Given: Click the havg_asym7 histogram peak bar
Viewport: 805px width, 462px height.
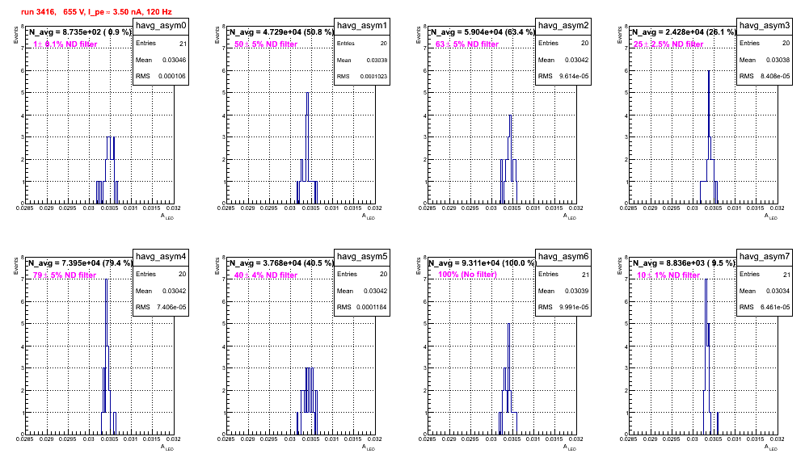Looking at the screenshot, I should pos(706,357).
